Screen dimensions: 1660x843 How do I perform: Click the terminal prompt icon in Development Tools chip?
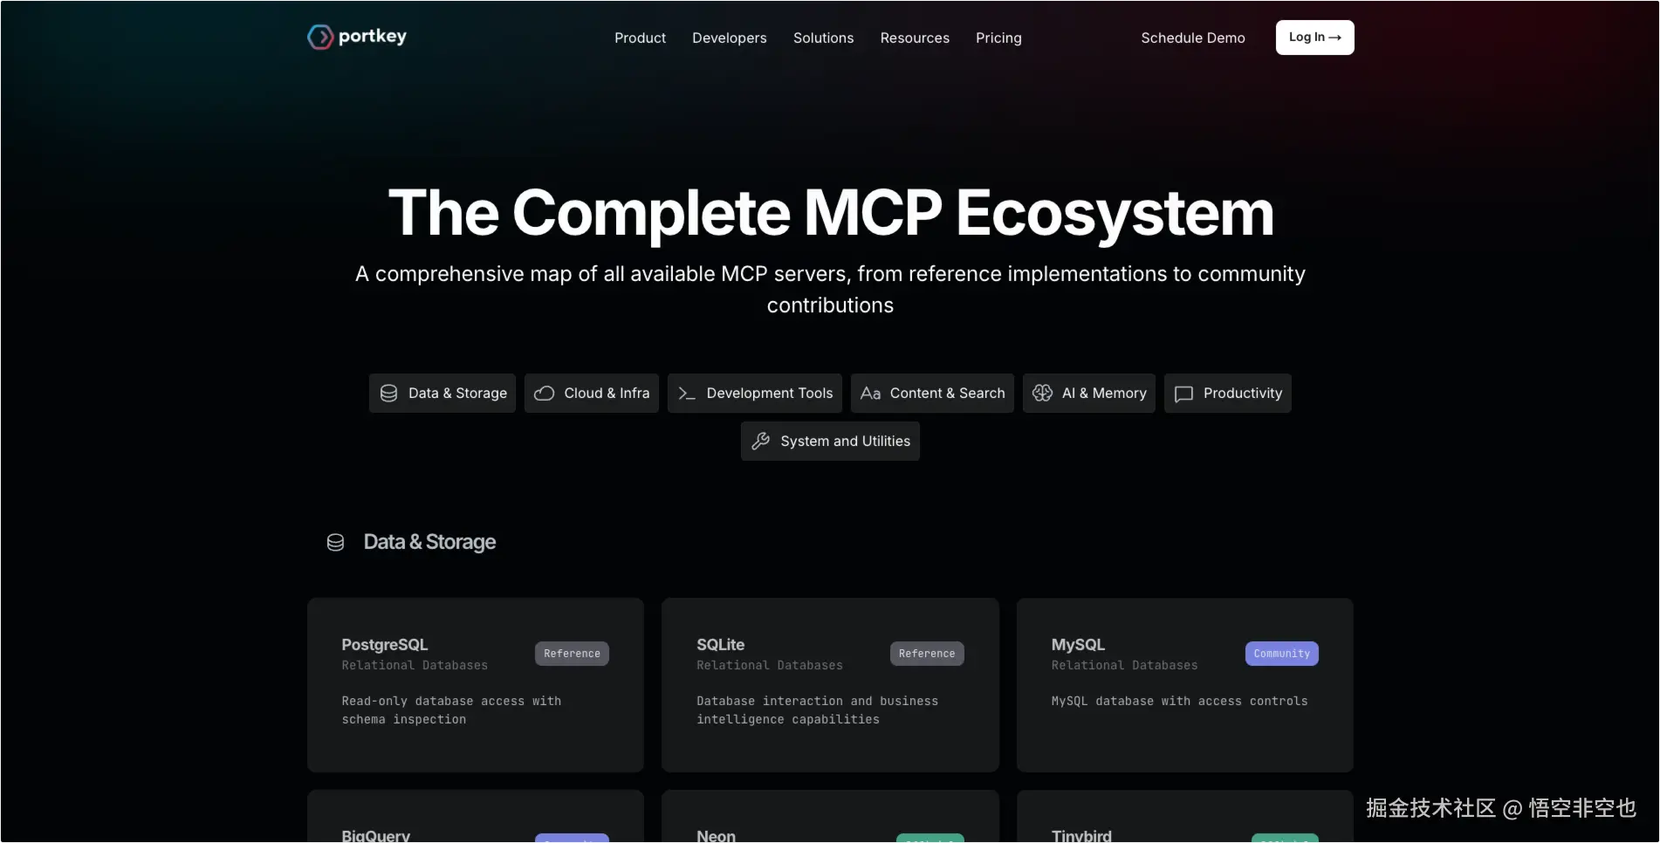pos(687,394)
